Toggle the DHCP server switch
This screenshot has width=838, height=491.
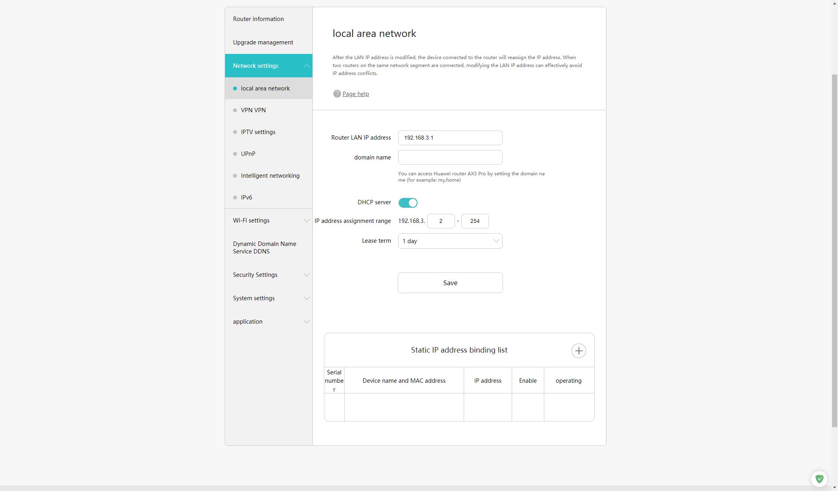tap(408, 203)
